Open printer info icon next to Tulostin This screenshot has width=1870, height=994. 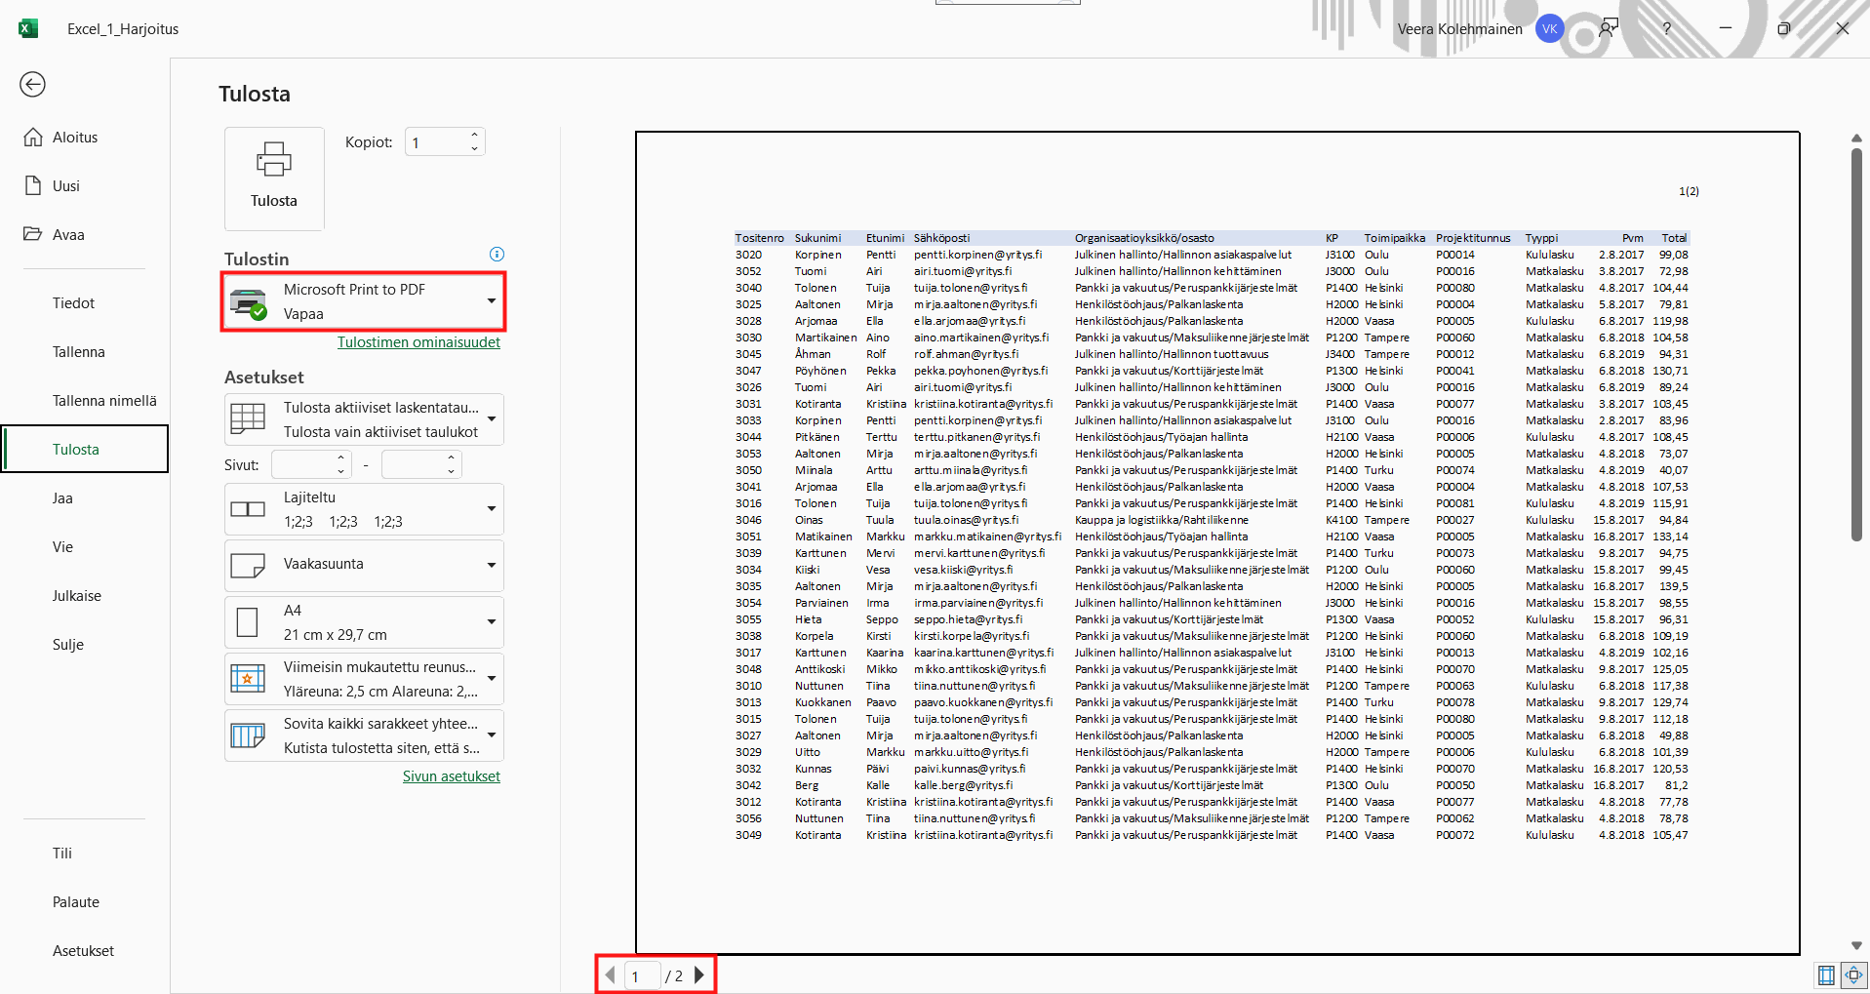497,255
